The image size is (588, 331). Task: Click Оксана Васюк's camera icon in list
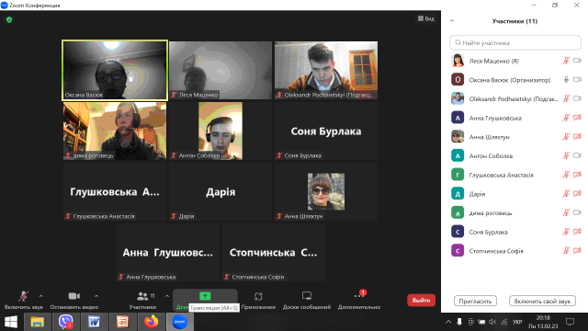point(578,80)
